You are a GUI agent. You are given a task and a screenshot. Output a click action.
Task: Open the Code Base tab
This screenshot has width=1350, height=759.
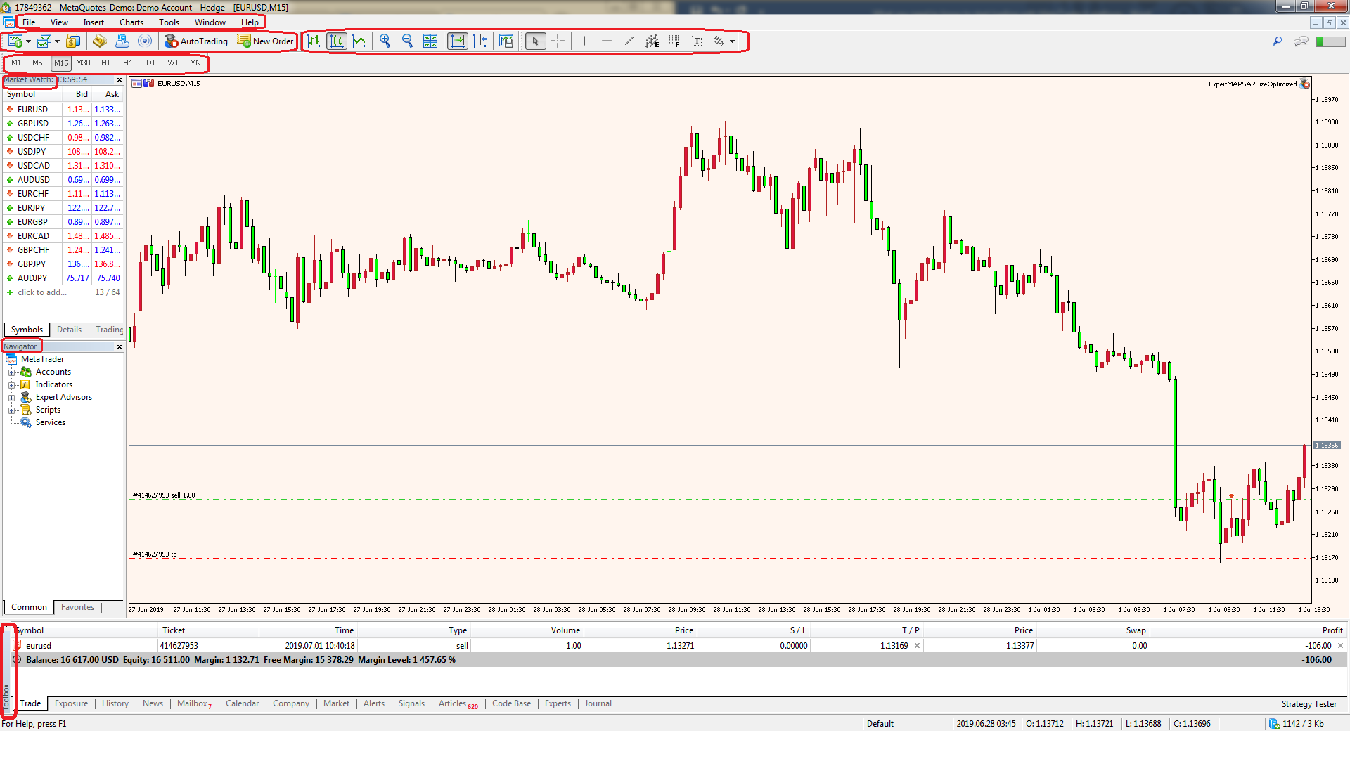(511, 703)
